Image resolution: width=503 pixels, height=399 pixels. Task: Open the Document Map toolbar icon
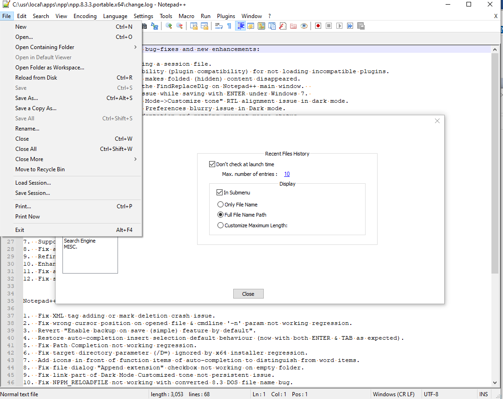(261, 26)
